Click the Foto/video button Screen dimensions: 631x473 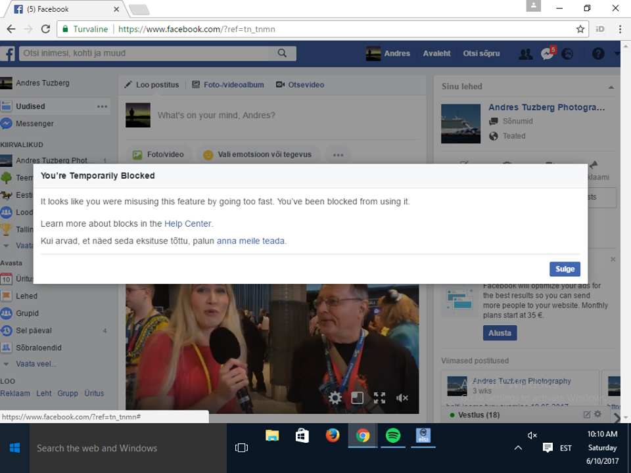pos(158,155)
